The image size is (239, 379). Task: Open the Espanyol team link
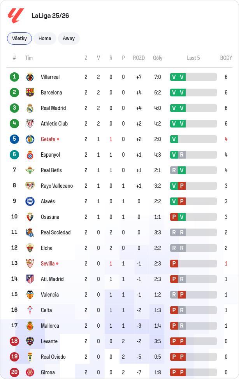50,155
